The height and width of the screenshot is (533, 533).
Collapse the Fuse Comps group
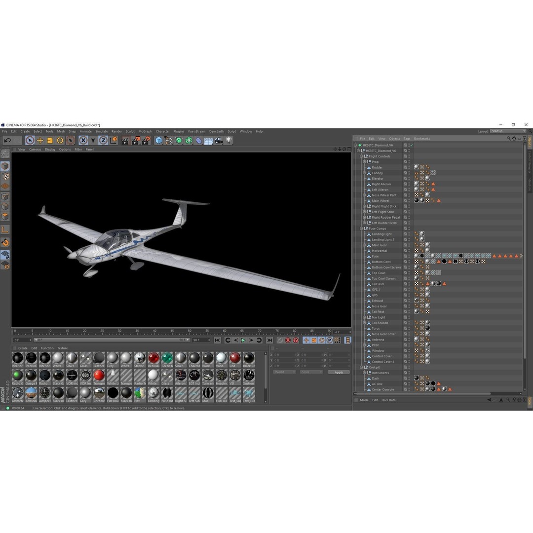coord(361,228)
